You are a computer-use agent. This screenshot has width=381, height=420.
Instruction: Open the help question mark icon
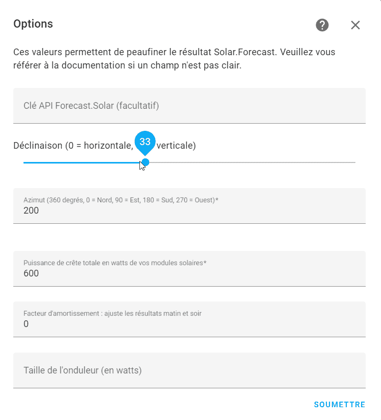pyautogui.click(x=322, y=25)
